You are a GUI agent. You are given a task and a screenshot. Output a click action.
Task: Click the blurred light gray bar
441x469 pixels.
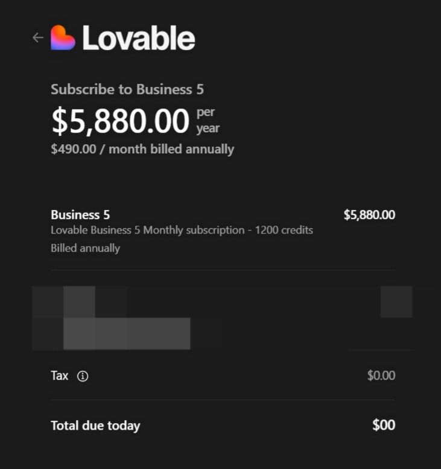point(127,333)
